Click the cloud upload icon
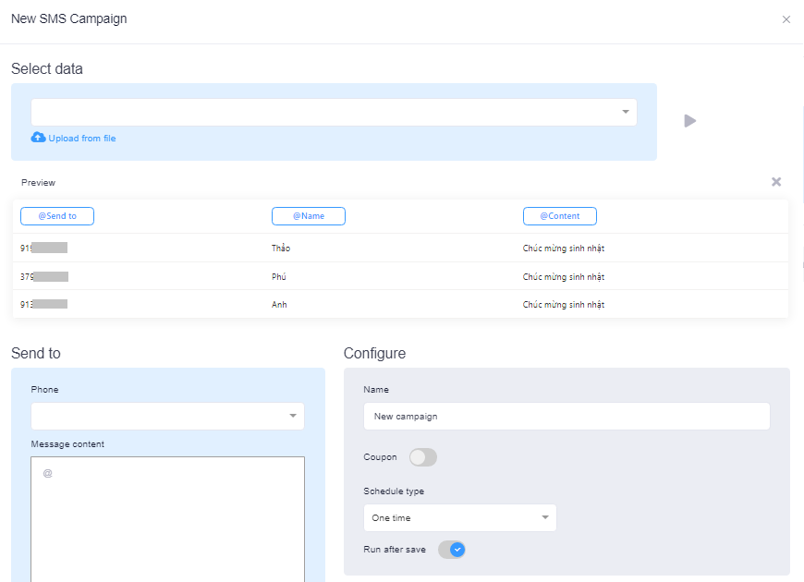804x582 pixels. 38,138
